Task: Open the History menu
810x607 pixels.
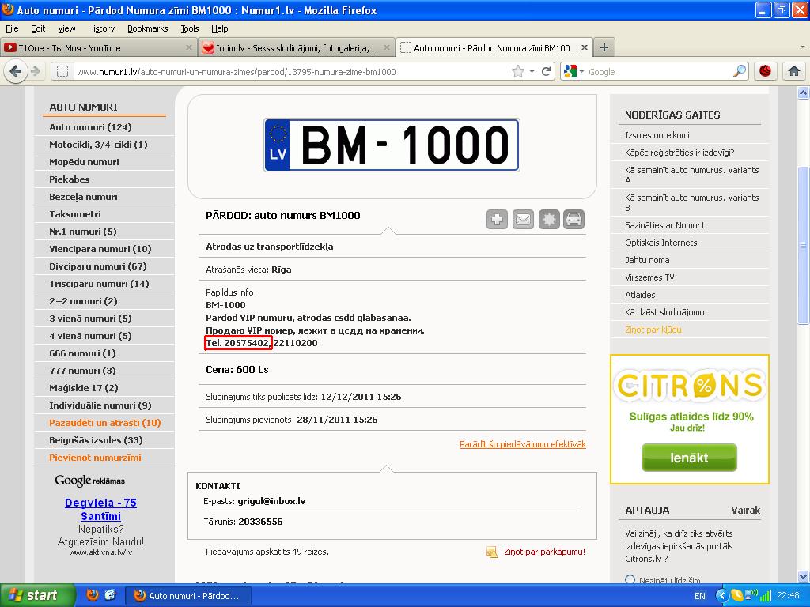Action: [x=101, y=28]
